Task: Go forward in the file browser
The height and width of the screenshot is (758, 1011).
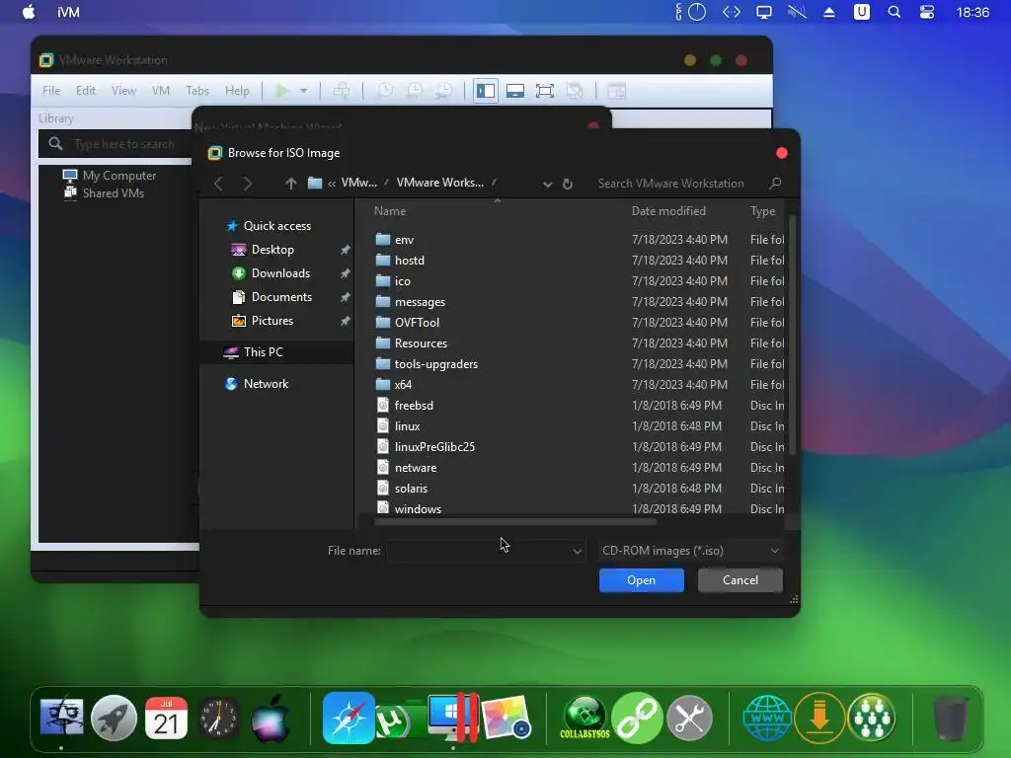Action: point(248,184)
